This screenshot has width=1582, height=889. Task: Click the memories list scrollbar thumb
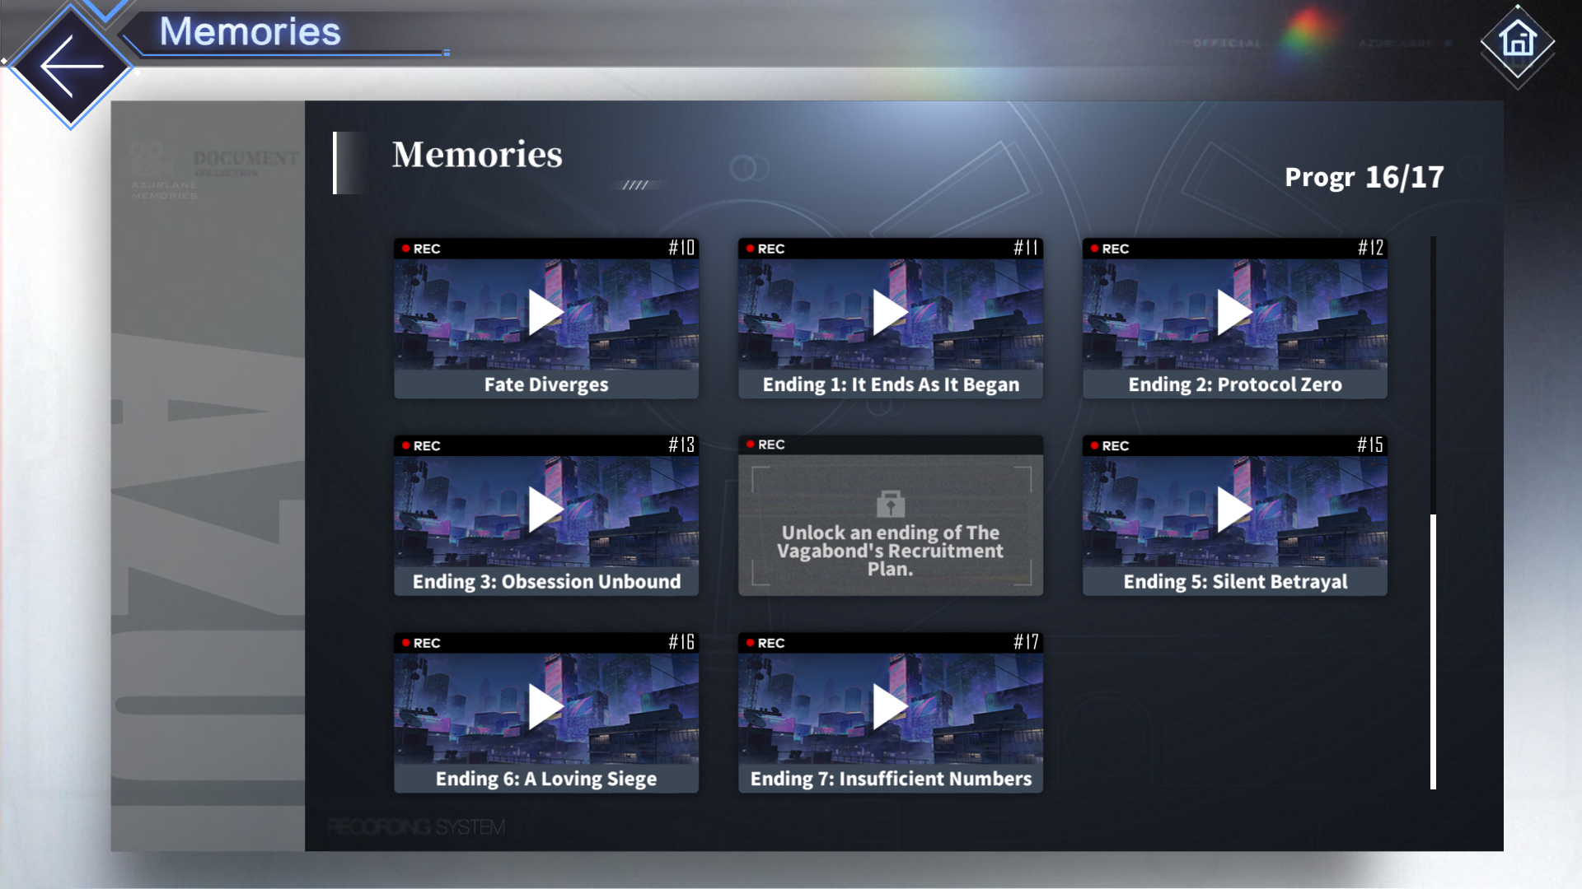(1433, 650)
